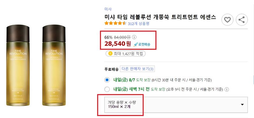Click the dropdown arrow for quantity options

(242, 105)
